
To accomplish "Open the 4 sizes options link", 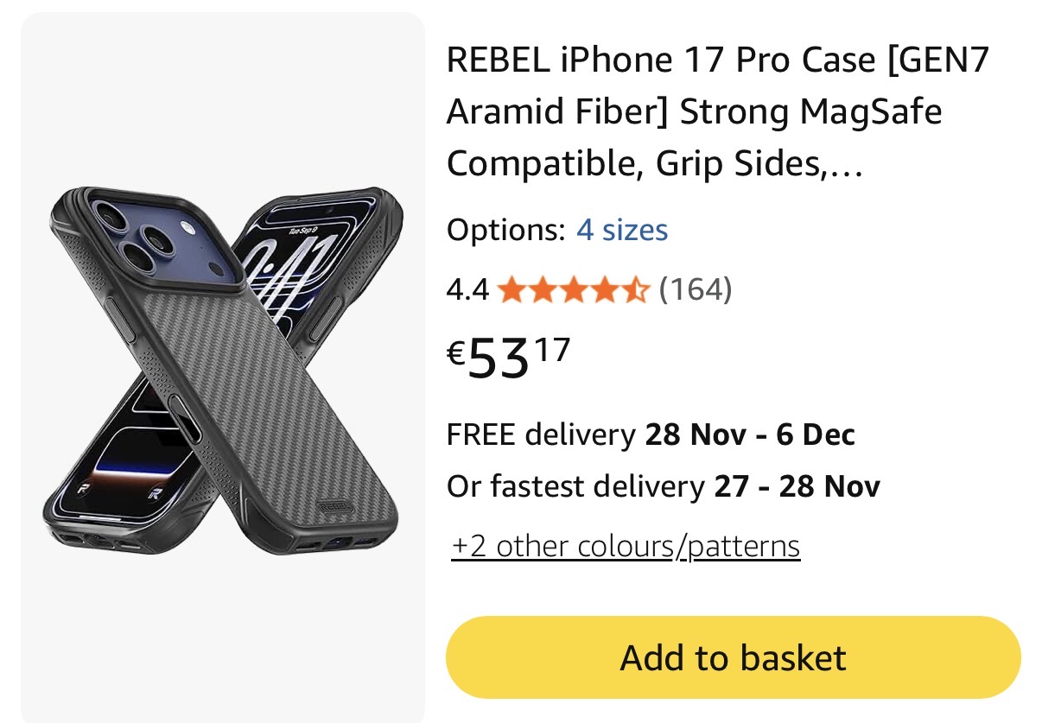I will coord(622,230).
